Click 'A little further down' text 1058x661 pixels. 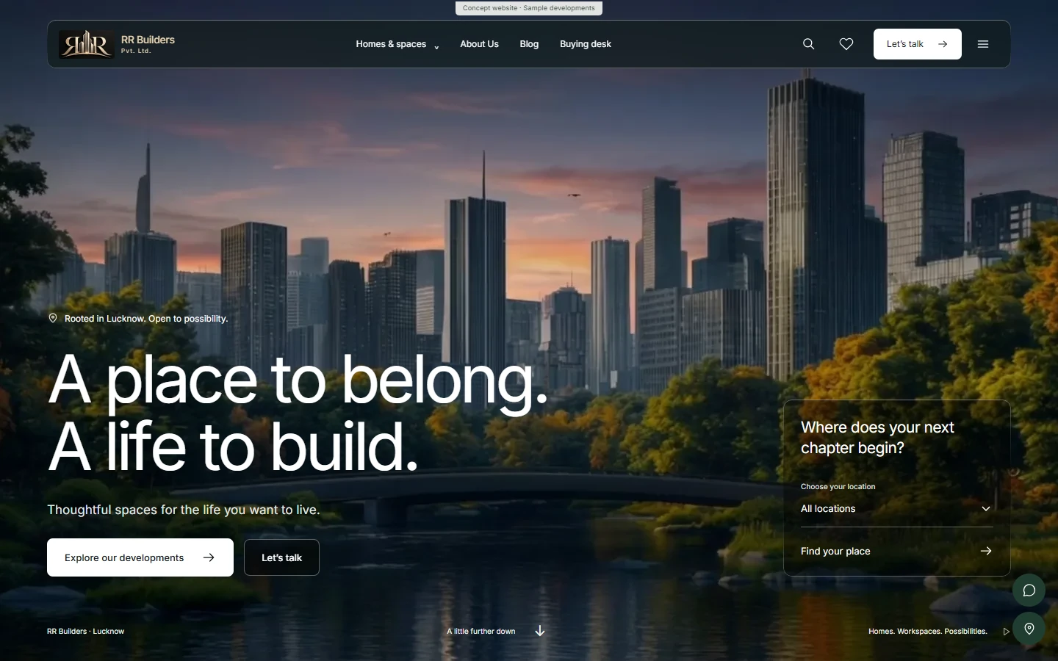pos(481,632)
